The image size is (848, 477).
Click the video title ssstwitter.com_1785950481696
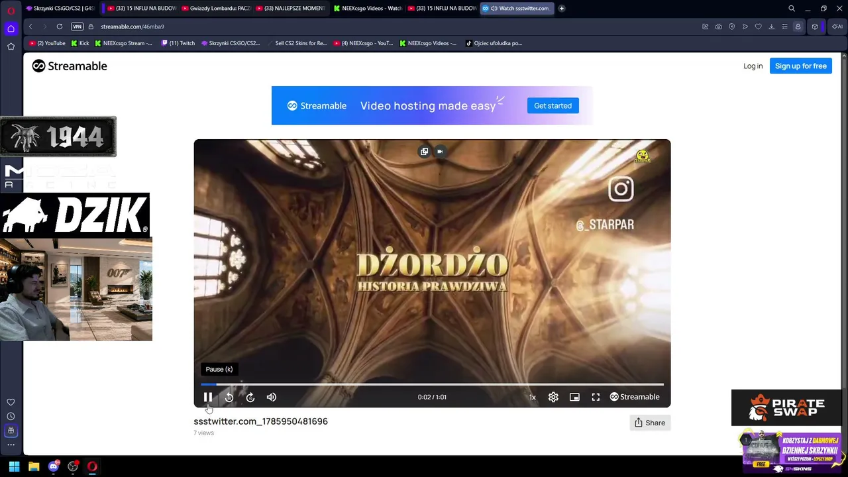pyautogui.click(x=260, y=421)
